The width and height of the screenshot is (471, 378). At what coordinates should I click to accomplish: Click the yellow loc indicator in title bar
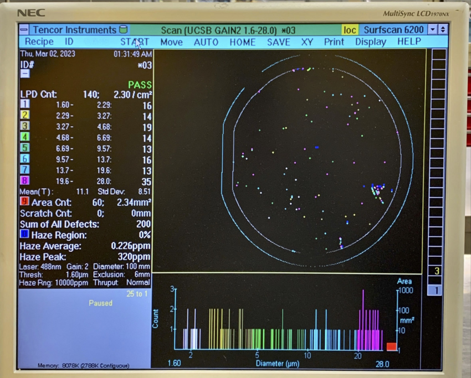349,30
